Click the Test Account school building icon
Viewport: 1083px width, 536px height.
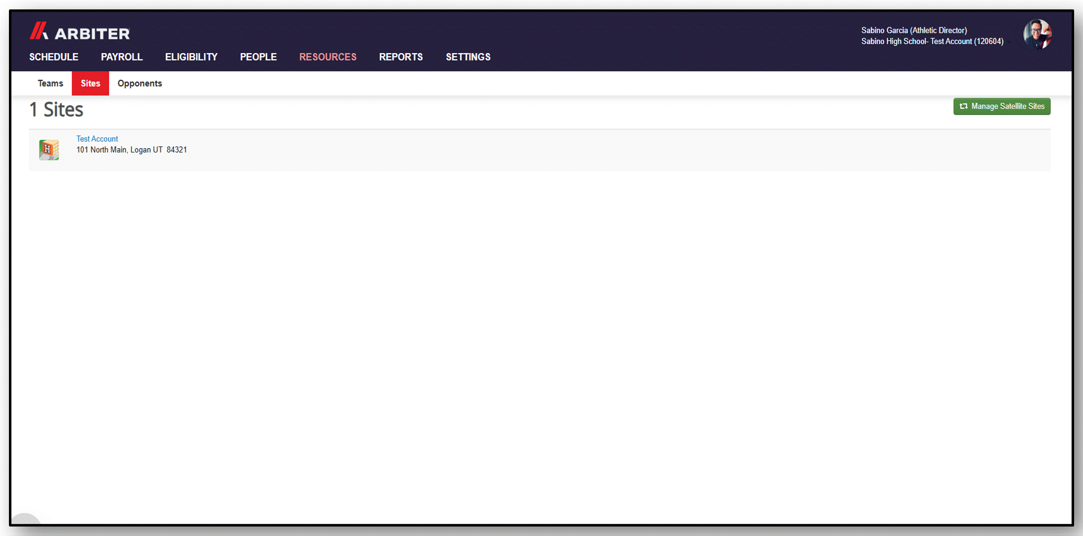tap(49, 149)
